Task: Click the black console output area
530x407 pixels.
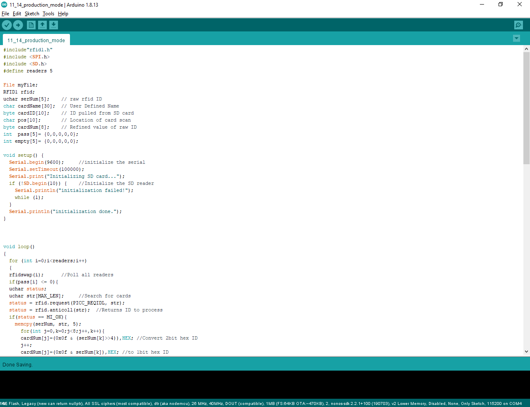Action: 265,385
